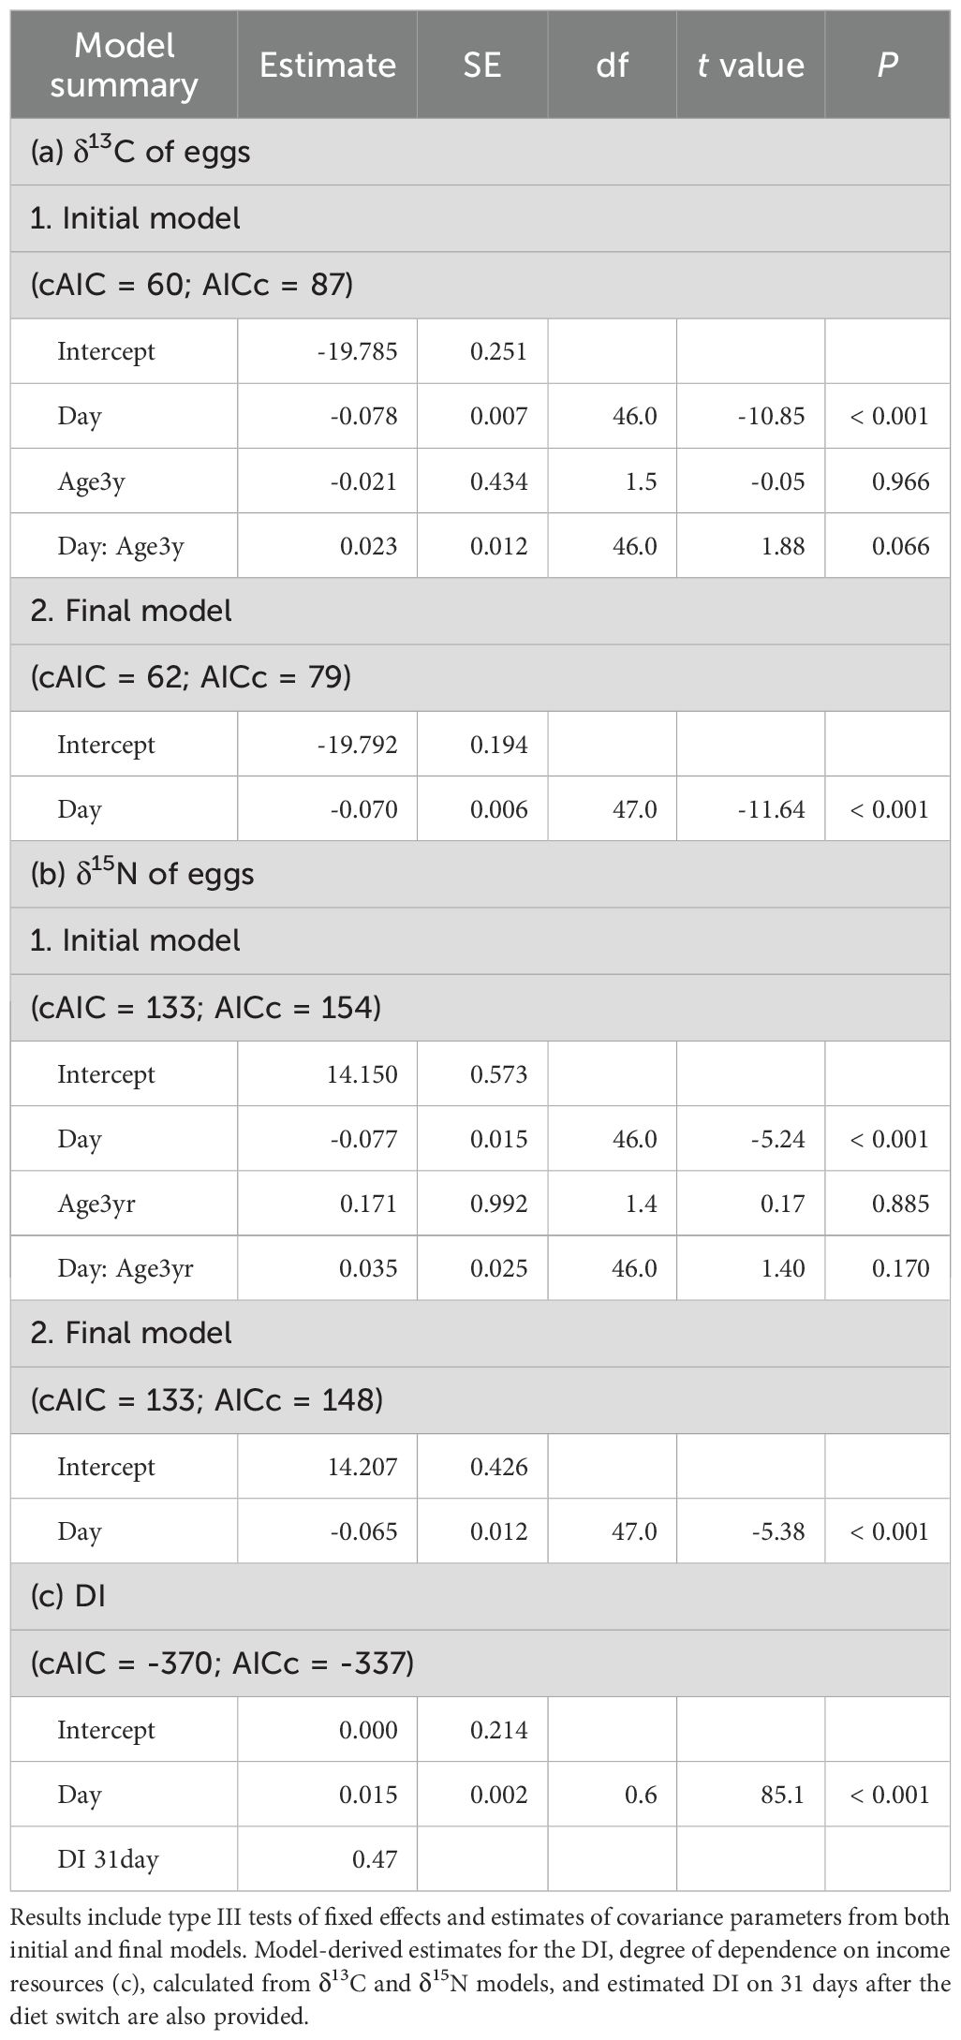Click the Day: Age3y row label
Screen dimensions: 961x2040
(x=120, y=546)
